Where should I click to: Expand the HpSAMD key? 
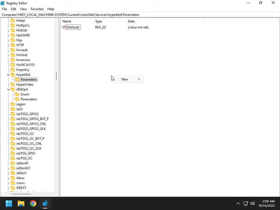click(8, 35)
